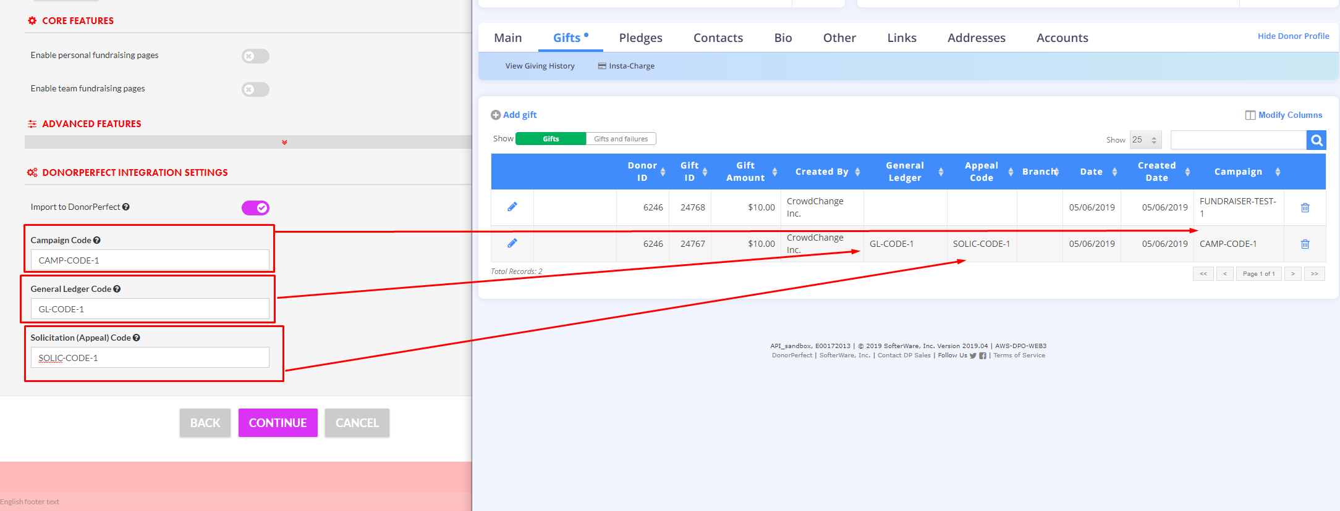Click the General Ledger Code help icon
The width and height of the screenshot is (1340, 511).
[117, 289]
